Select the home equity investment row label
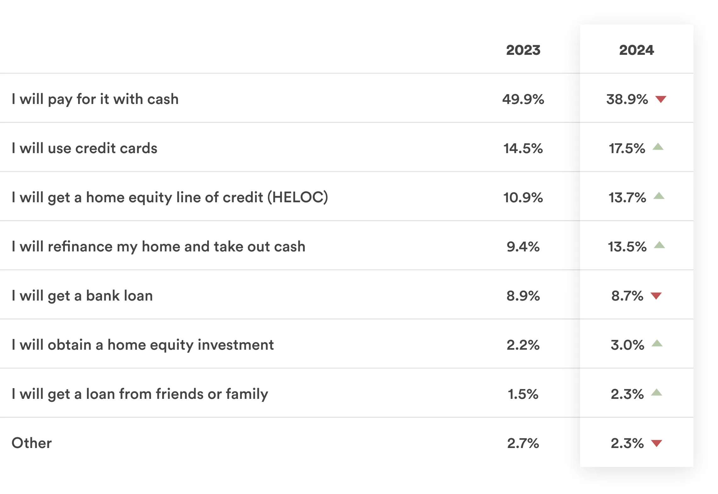 click(143, 345)
